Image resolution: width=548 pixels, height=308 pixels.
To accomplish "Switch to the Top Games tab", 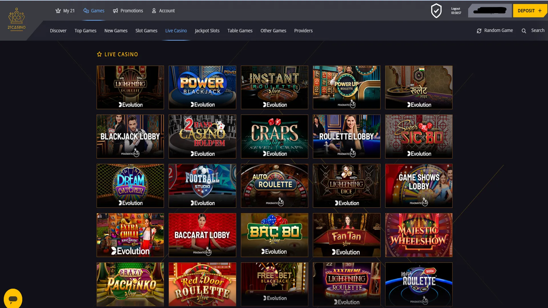I will click(x=85, y=31).
